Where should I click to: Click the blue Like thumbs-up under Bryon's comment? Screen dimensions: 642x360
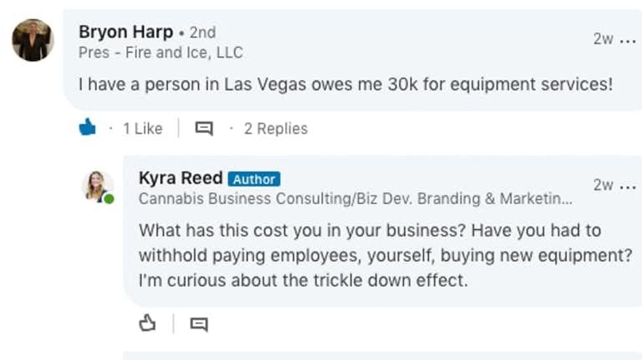[87, 128]
